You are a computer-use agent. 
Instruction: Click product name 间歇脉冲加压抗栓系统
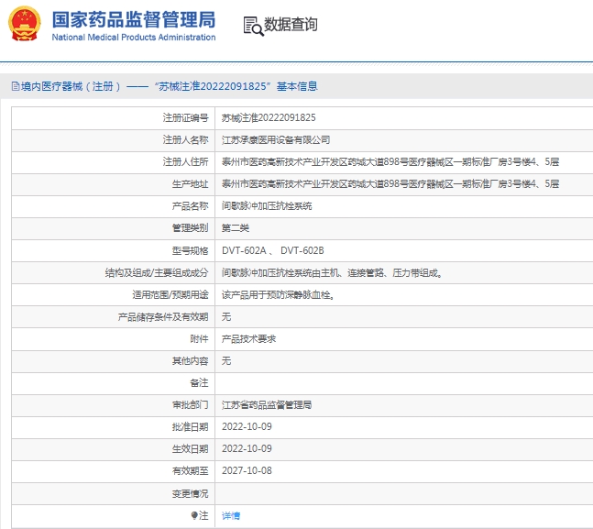click(x=267, y=206)
